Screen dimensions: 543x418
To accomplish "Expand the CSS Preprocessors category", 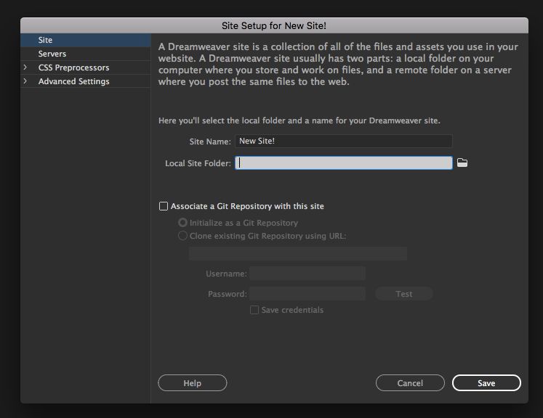I will click(x=25, y=67).
